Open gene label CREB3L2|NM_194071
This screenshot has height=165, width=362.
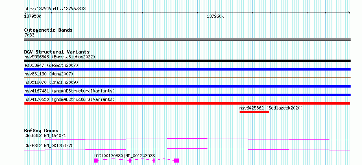[x=45, y=135]
